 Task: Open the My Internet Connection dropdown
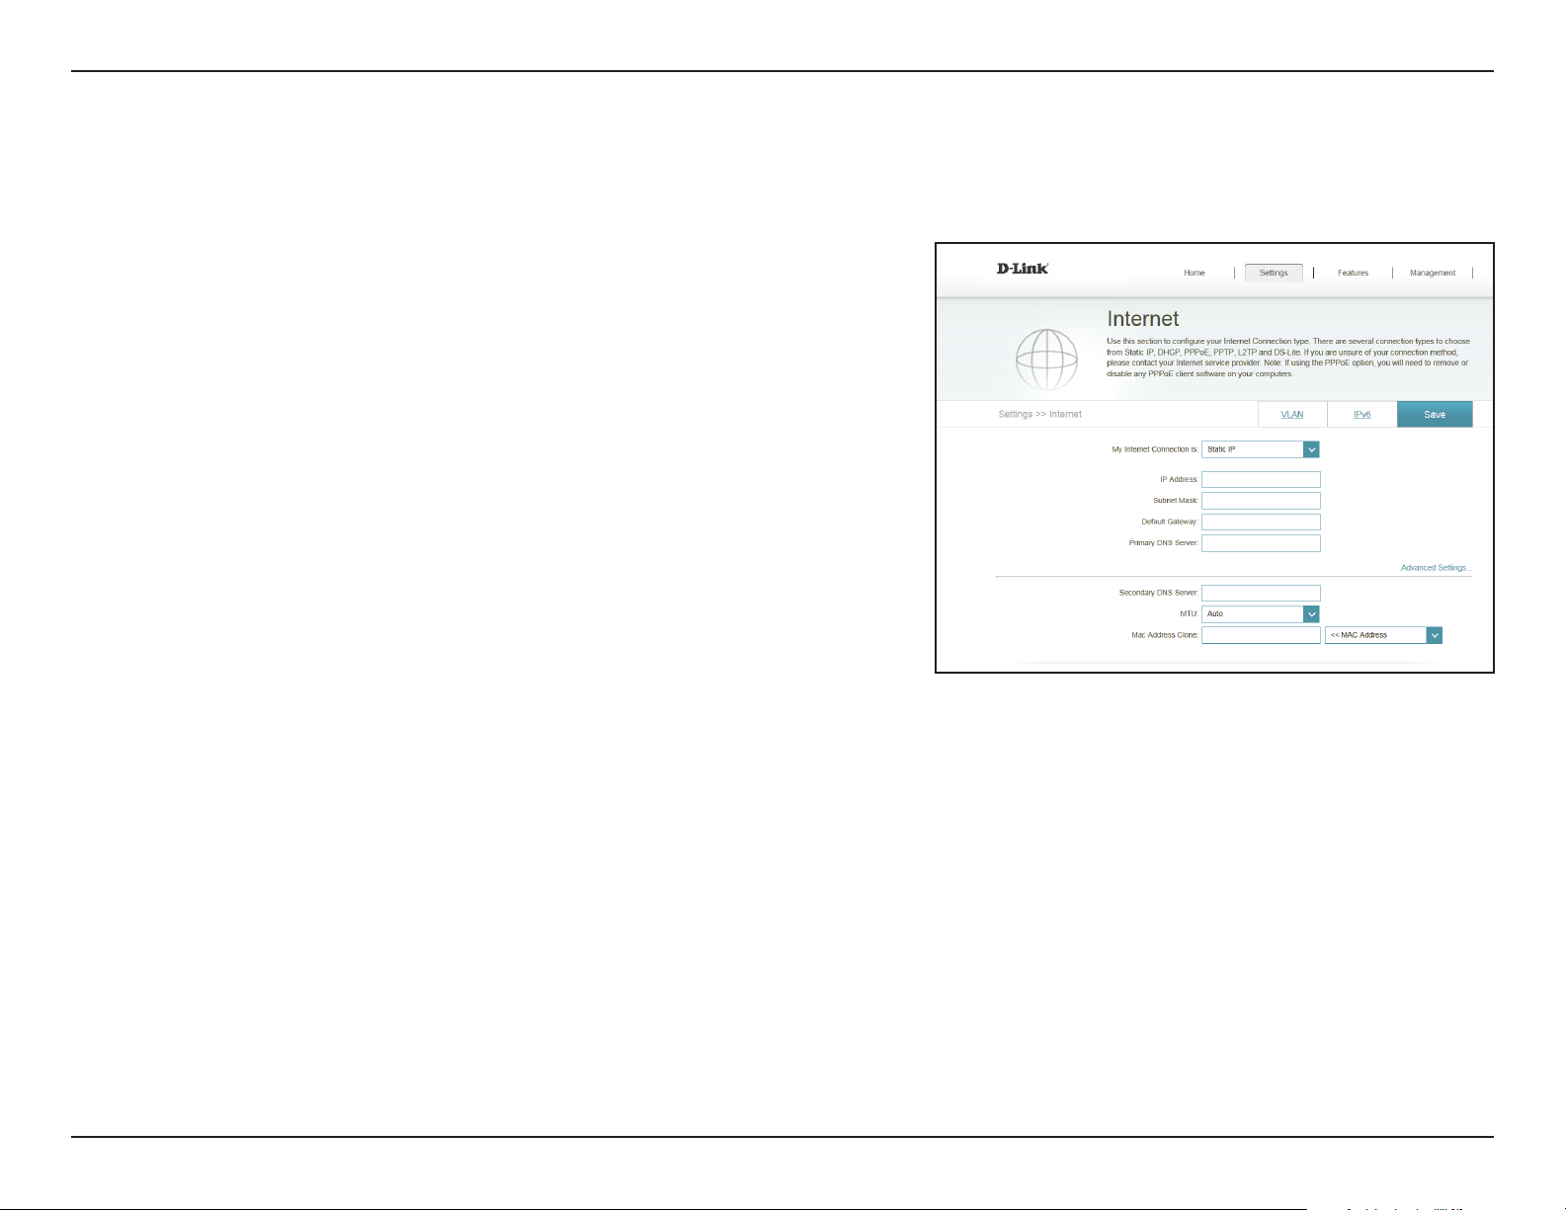point(1261,449)
